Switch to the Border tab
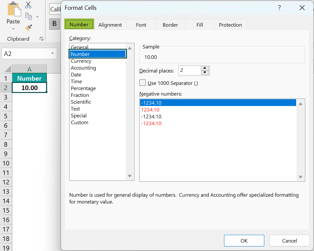The image size is (314, 251). point(170,25)
